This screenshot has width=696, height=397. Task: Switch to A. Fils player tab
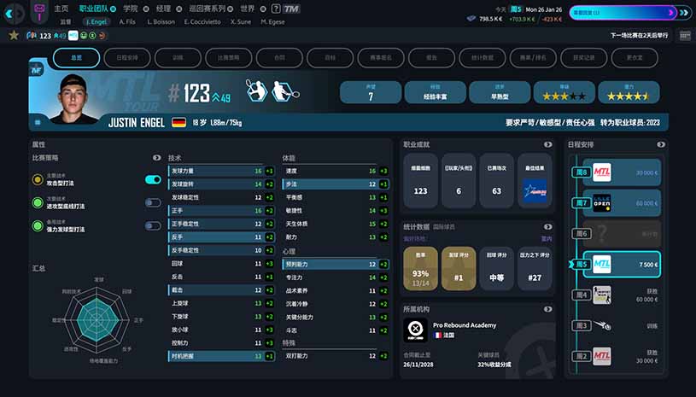[x=127, y=21]
